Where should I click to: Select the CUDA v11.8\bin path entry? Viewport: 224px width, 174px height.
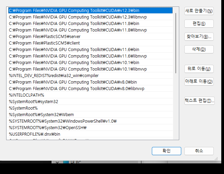pyautogui.click(x=90, y=24)
